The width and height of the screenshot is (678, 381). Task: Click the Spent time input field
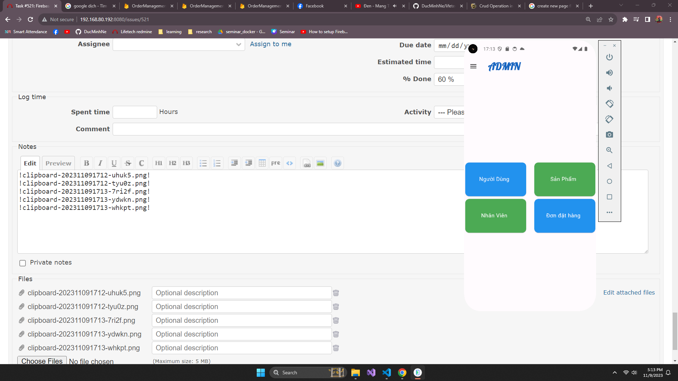click(x=135, y=112)
